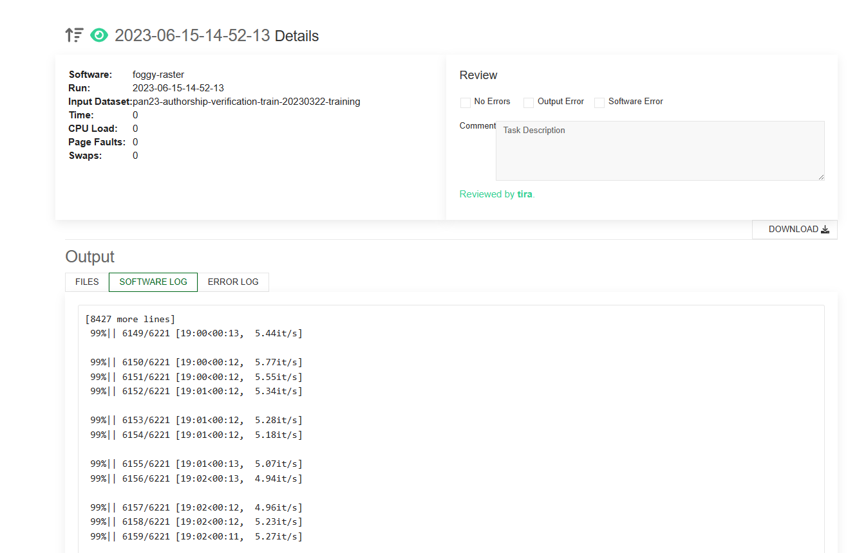Viewport: 857px width, 553px height.
Task: Click the log line 6152/6221
Action: pos(196,391)
